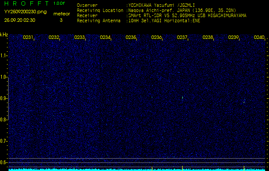Click the YY2509200230.png file name
Image resolution: width=269 pixels, height=171 pixels.
point(23,12)
